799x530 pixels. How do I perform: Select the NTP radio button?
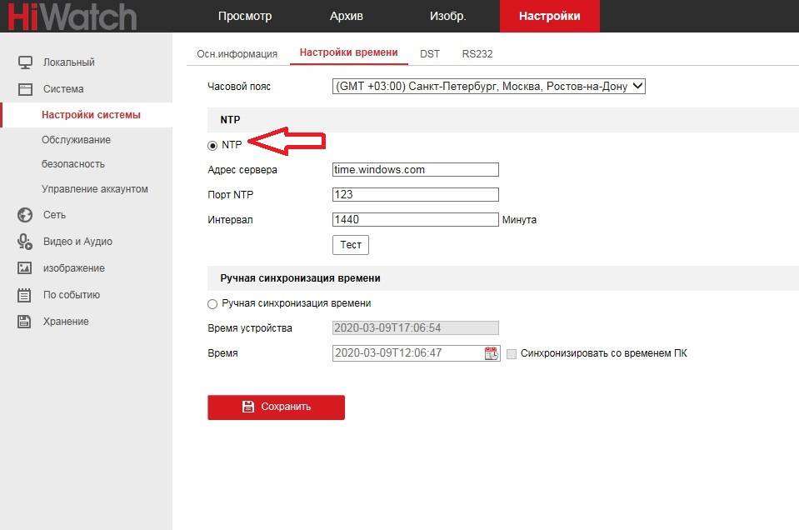point(212,145)
